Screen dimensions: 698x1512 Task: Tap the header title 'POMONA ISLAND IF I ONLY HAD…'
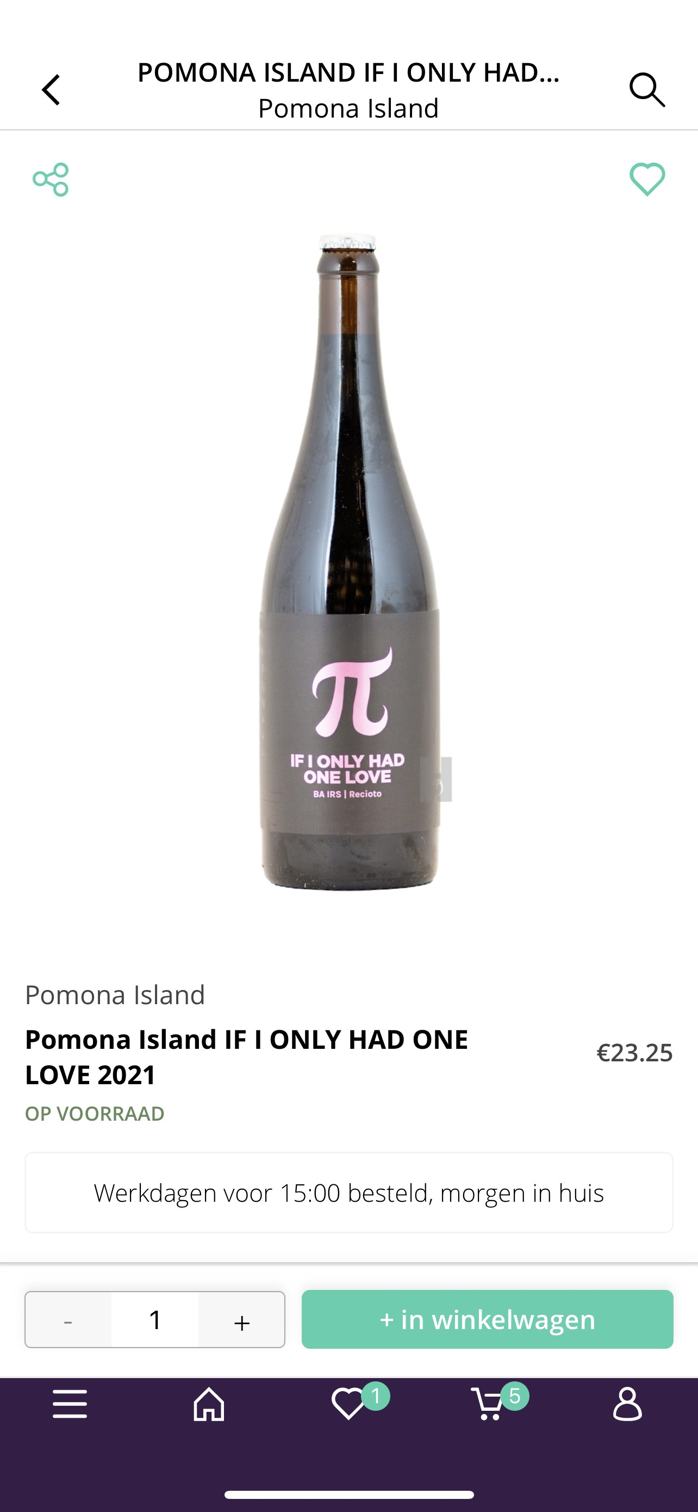[348, 72]
